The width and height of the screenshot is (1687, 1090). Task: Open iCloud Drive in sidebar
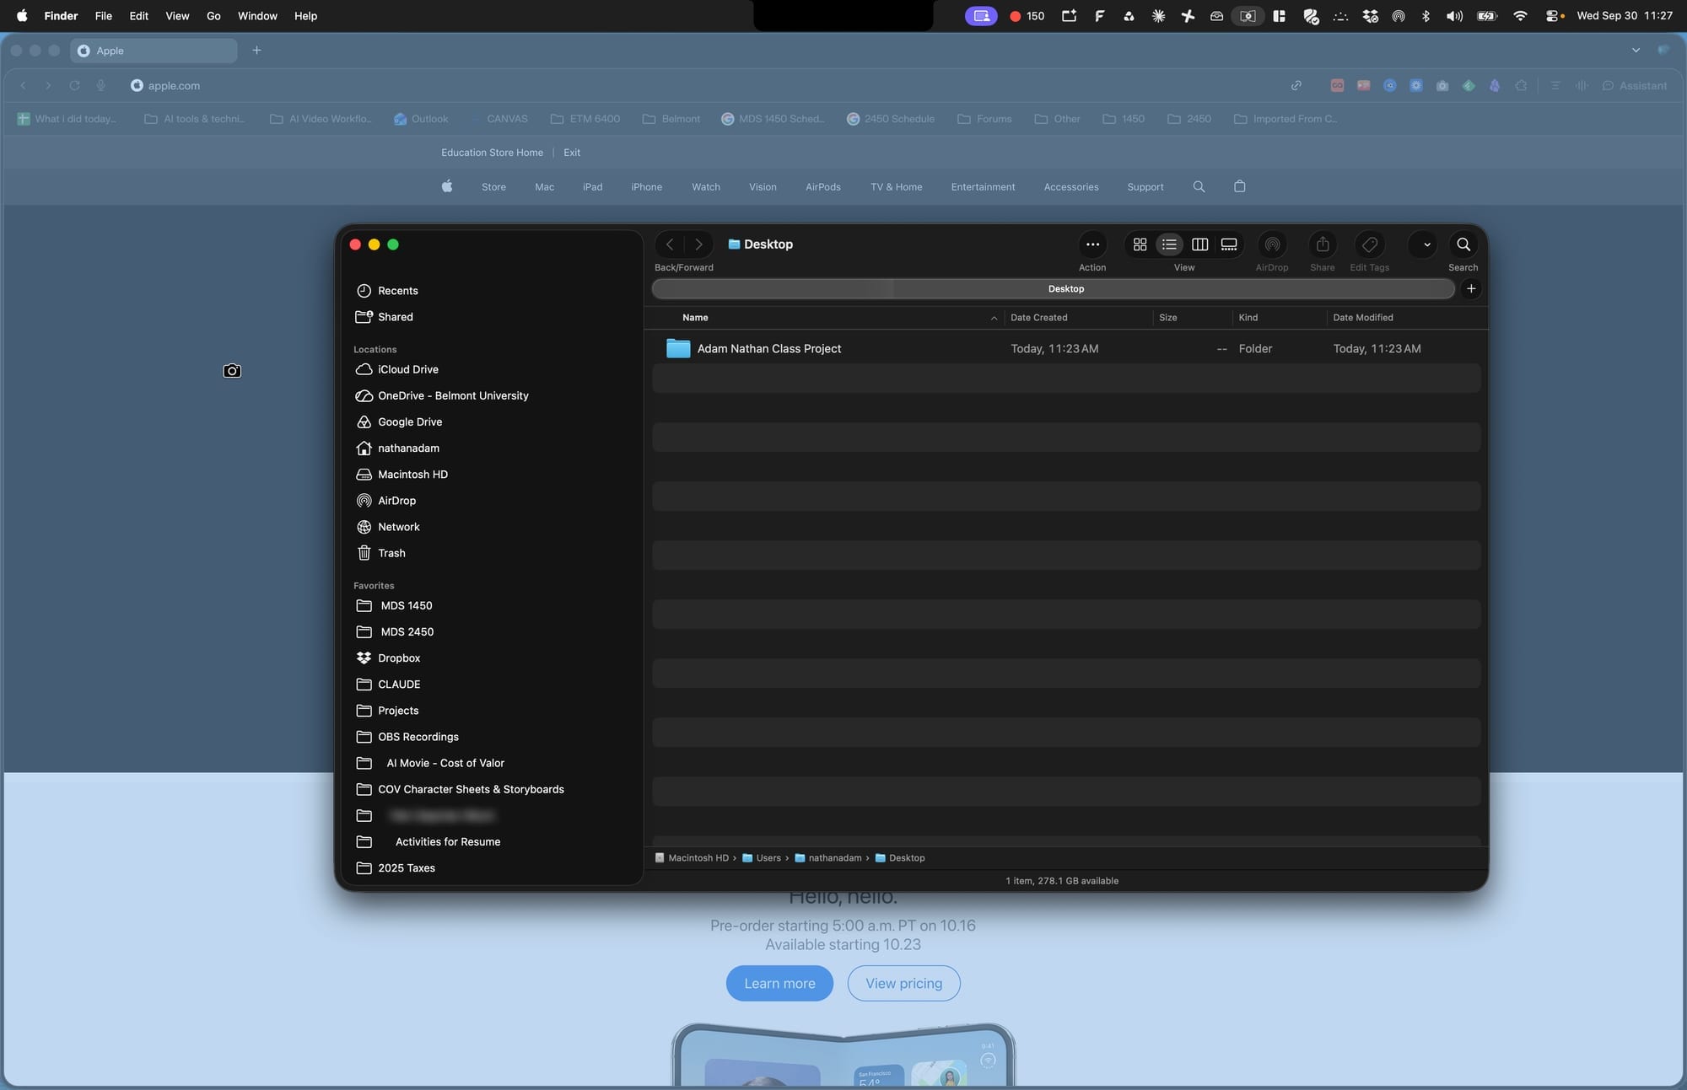point(407,369)
